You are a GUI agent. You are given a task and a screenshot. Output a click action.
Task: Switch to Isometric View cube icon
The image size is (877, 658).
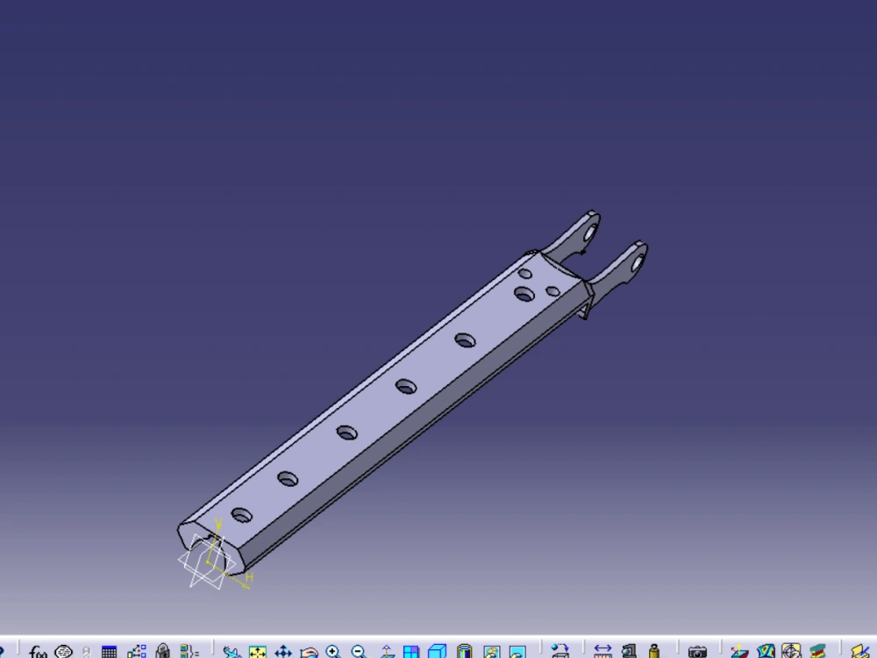click(x=437, y=652)
